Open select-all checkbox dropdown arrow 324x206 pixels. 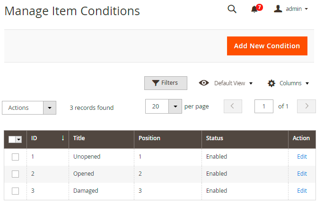19,139
